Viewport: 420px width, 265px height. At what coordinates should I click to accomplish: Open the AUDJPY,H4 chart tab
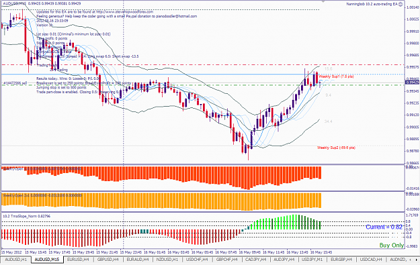[284, 260]
